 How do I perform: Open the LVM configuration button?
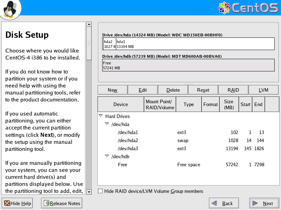pos(263,90)
